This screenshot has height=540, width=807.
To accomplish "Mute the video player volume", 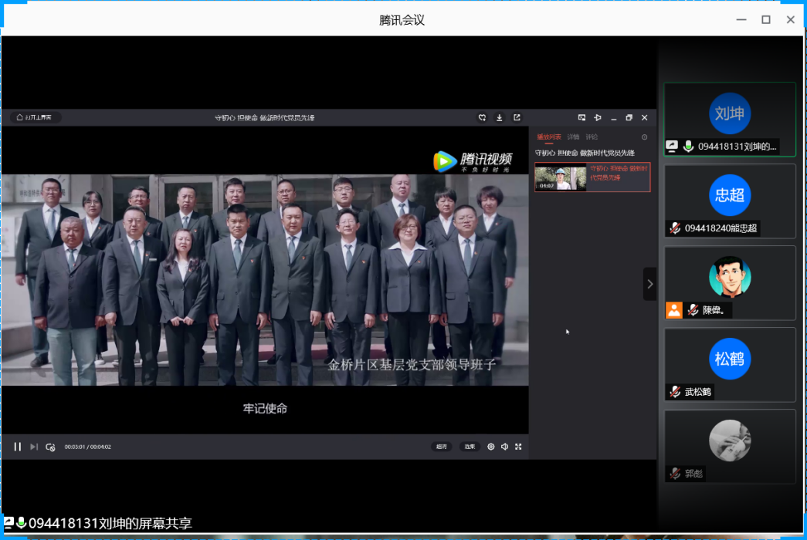I will point(504,447).
